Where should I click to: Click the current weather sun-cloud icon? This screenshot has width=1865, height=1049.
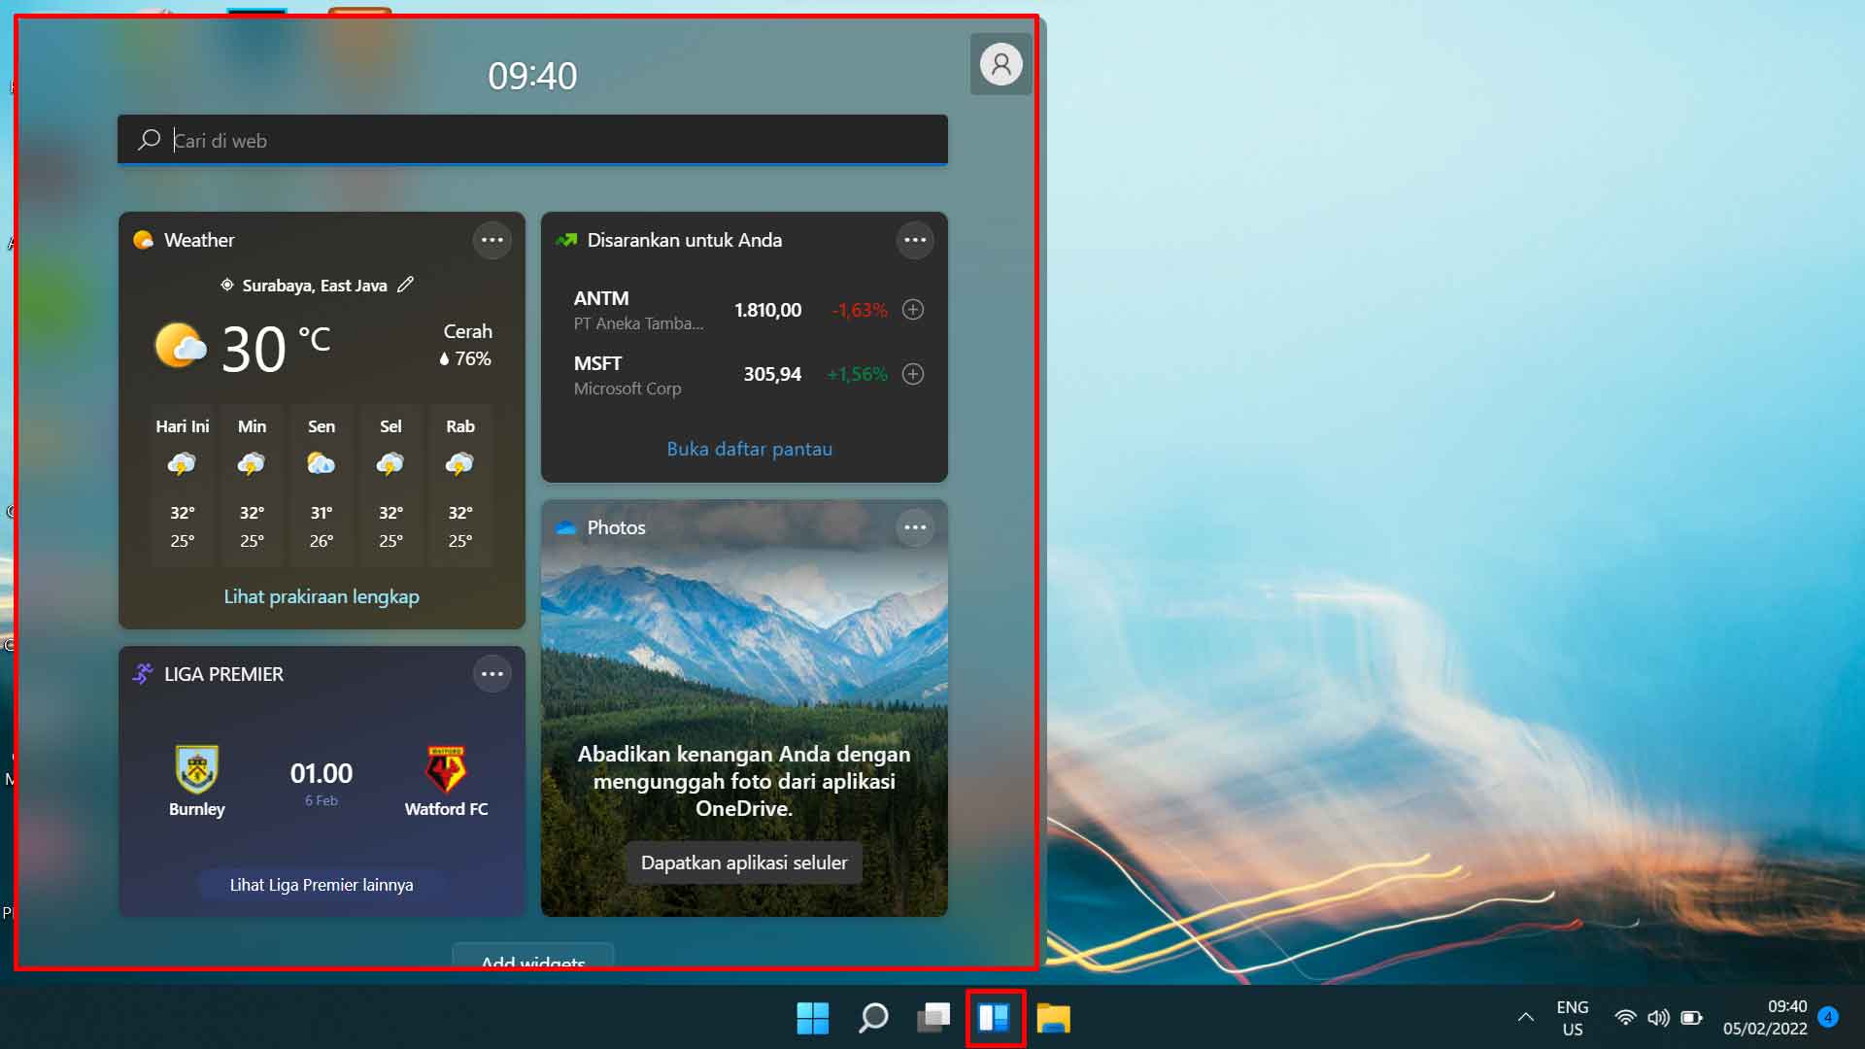pyautogui.click(x=181, y=346)
